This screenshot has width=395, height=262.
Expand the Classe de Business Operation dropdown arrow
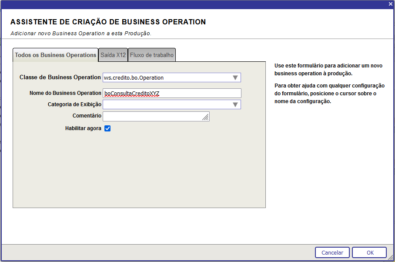235,78
